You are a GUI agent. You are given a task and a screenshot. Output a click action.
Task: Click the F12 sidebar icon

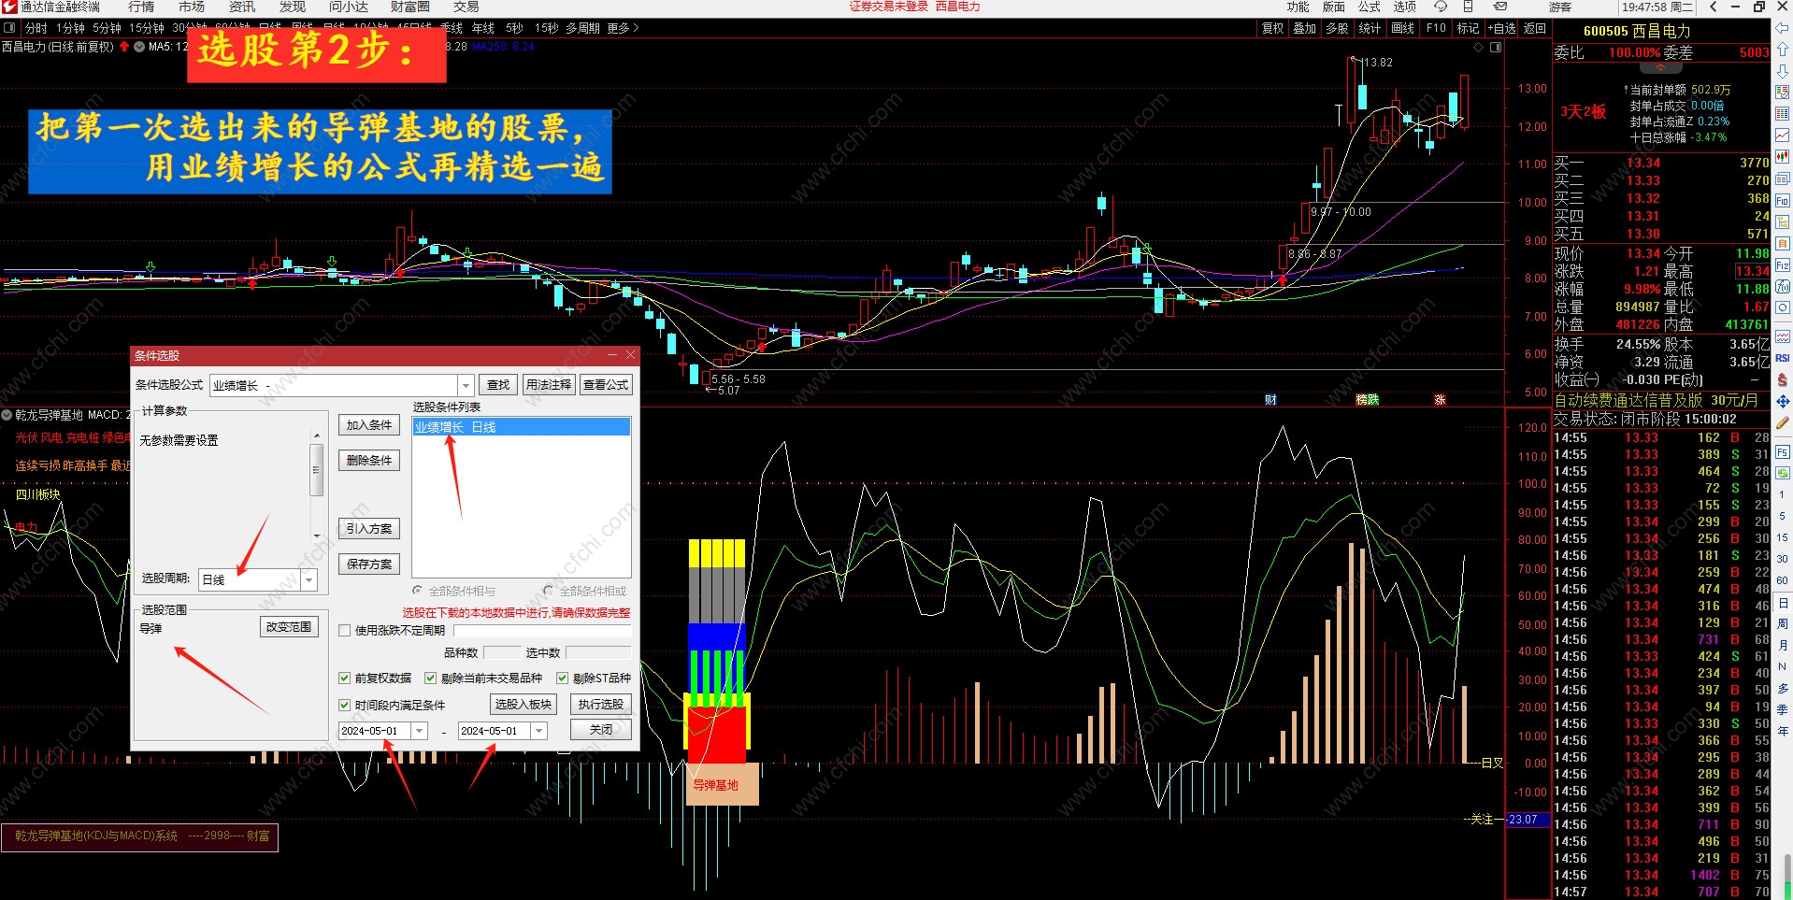1783,265
